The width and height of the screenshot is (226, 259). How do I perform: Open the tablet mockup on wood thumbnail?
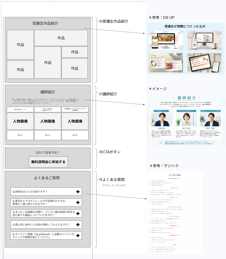(204, 63)
